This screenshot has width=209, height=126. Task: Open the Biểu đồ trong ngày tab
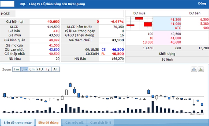pos(17,123)
